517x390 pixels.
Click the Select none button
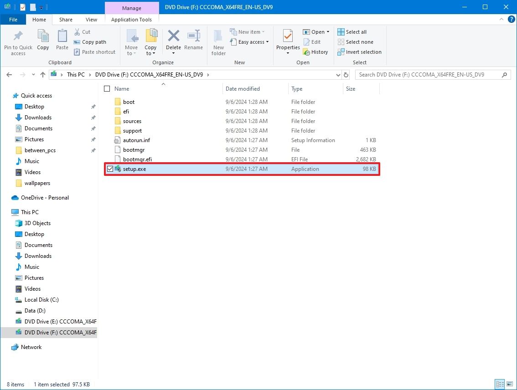pos(356,41)
